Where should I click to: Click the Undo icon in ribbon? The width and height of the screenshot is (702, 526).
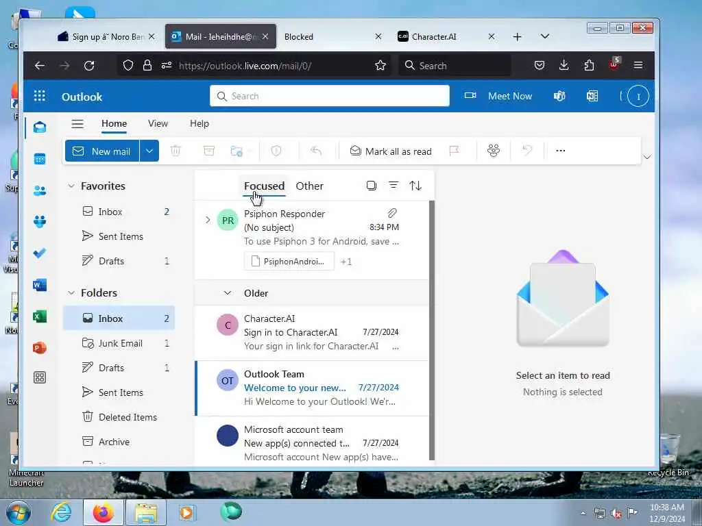click(527, 150)
